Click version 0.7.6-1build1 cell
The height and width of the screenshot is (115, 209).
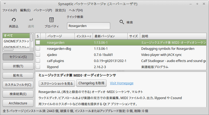point(104,55)
